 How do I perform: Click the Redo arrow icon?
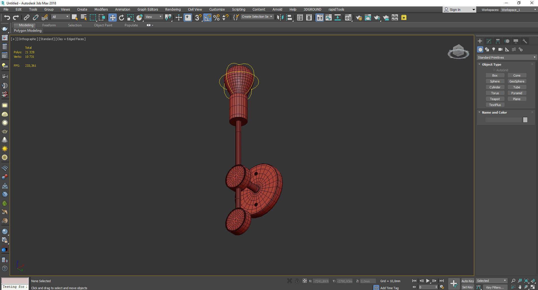click(x=16, y=18)
